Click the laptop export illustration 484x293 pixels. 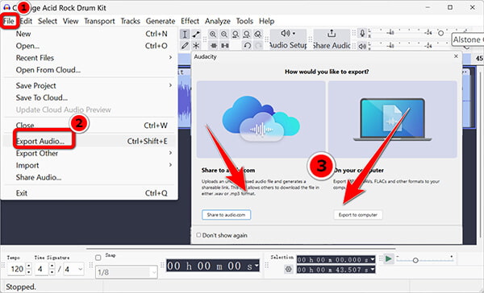pos(392,119)
